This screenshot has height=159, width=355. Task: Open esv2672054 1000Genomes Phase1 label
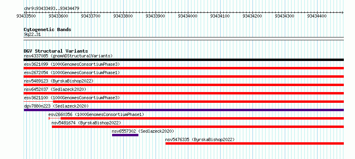pyautogui.click(x=72, y=73)
